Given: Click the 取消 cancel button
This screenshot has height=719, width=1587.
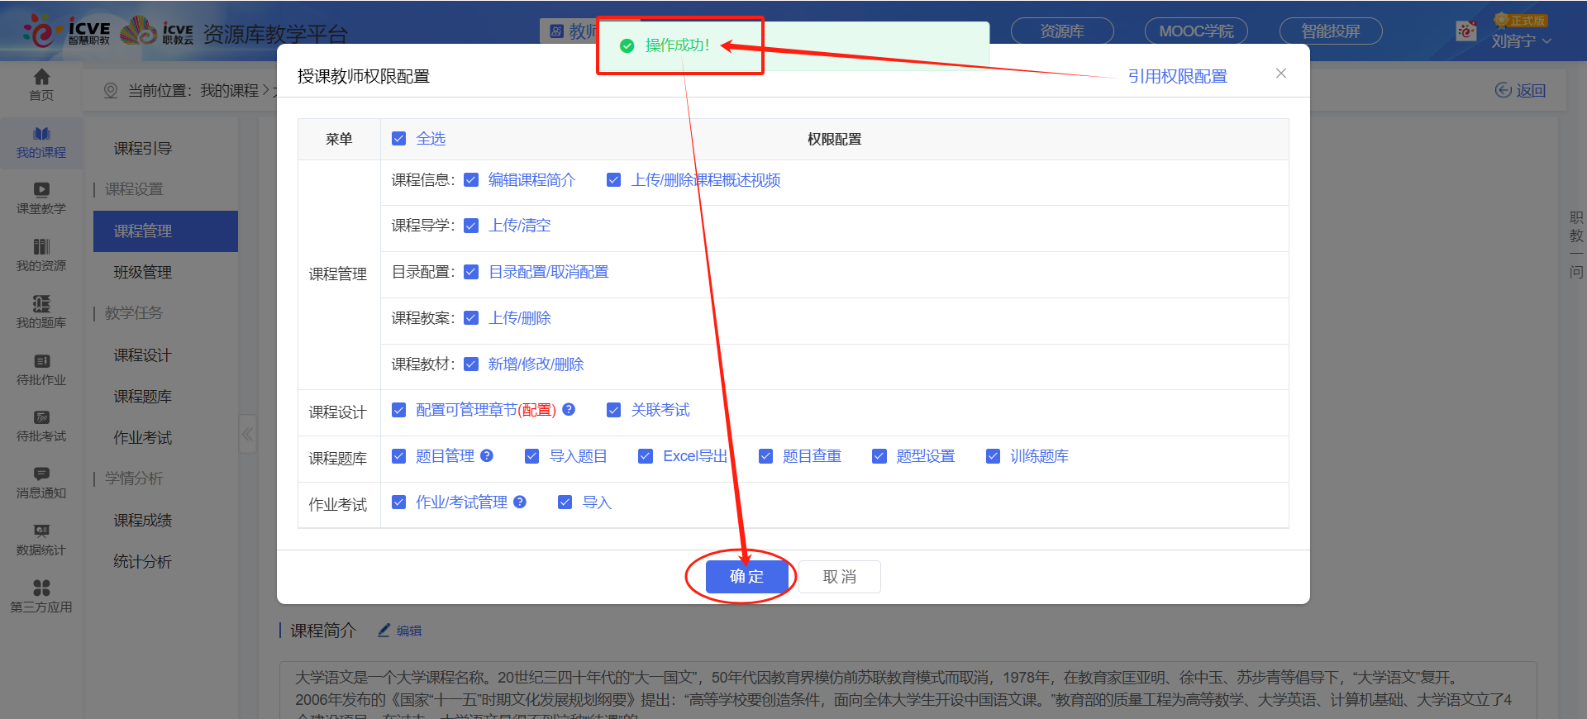Looking at the screenshot, I should (840, 577).
